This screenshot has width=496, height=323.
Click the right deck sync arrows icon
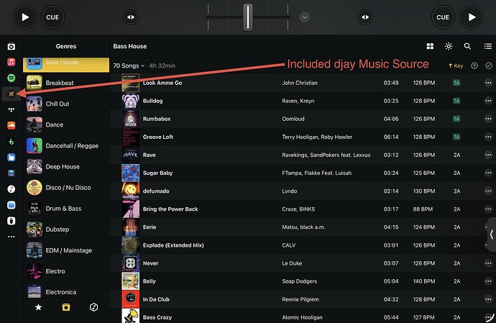365,17
